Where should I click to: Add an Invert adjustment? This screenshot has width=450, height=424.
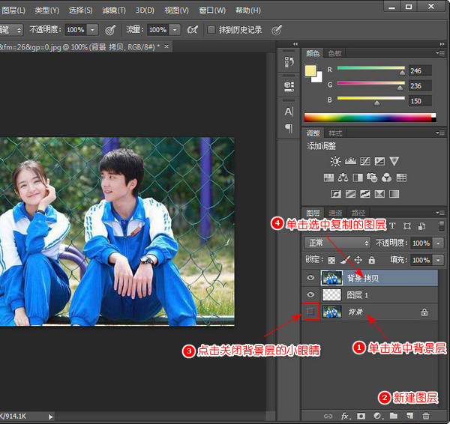point(336,194)
